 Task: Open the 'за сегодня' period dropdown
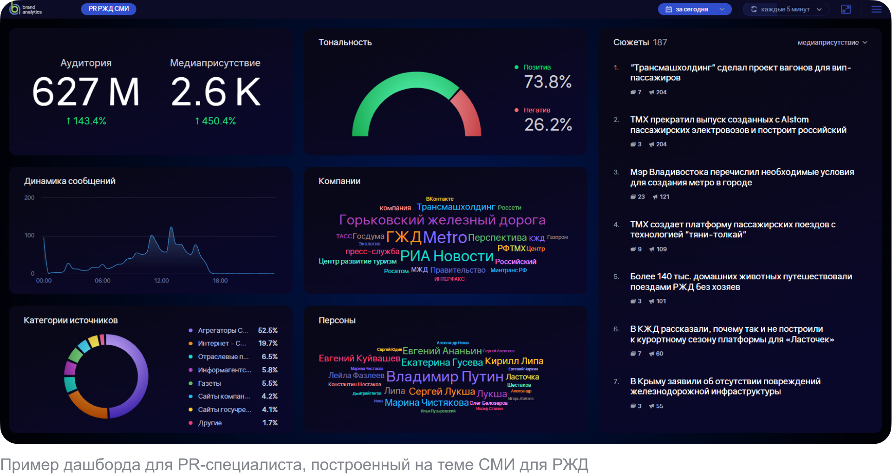[x=694, y=9]
